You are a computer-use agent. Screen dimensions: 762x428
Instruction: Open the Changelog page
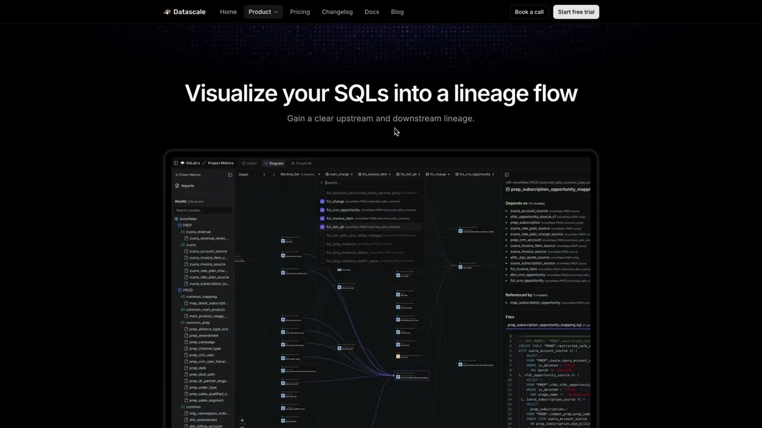tap(337, 12)
